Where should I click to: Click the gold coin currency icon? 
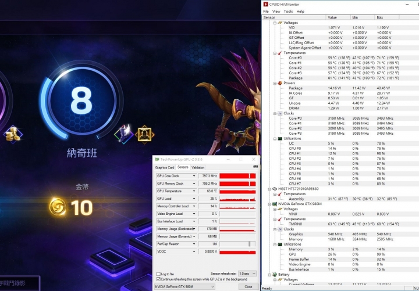(x=58, y=207)
